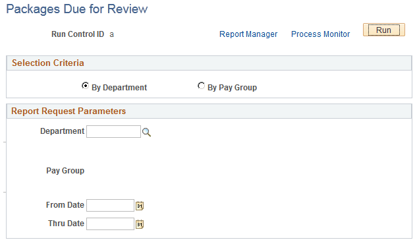
Task: Open the Process Monitor link
Action: tap(320, 34)
